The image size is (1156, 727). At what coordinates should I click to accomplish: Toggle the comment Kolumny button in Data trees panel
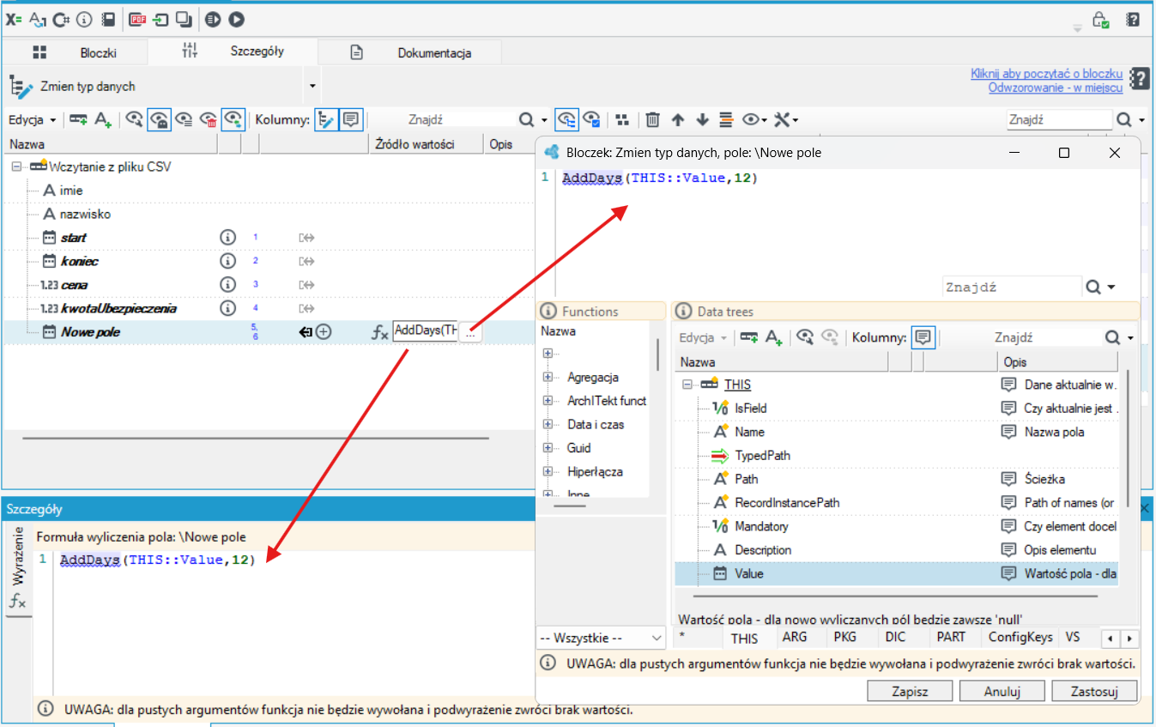[x=923, y=337]
